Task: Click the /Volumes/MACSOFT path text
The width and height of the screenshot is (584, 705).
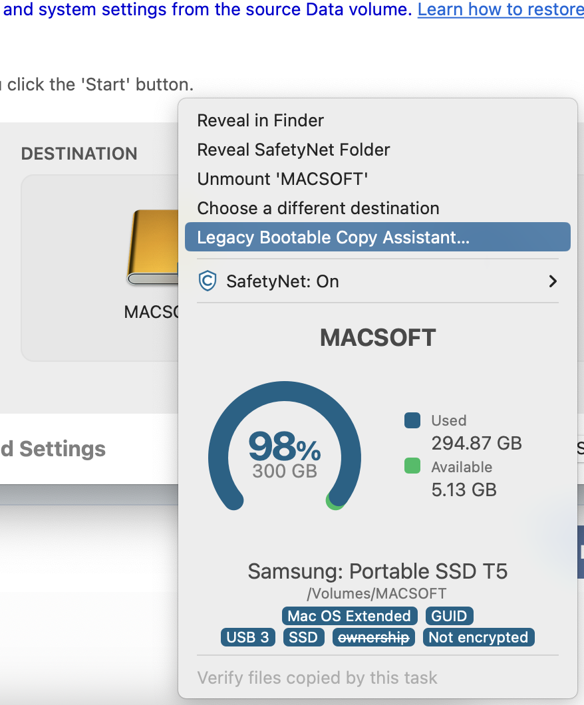Action: point(376,593)
